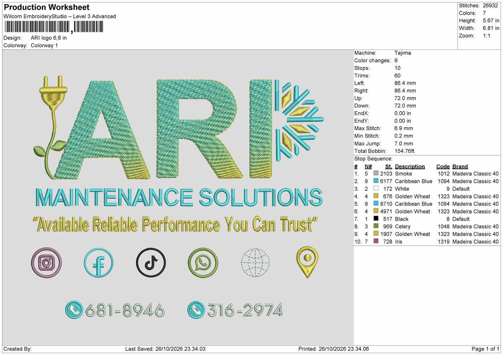Click the large letter R of ARI
Screen dimensions: 503x355
pos(199,128)
